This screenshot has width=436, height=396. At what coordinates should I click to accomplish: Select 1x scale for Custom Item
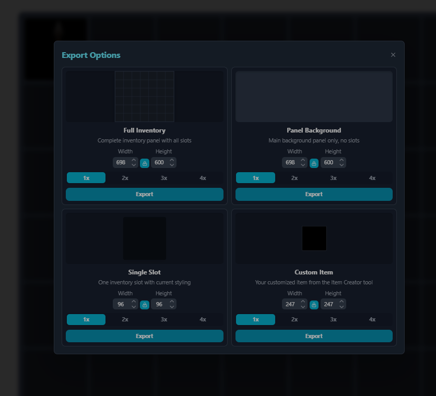coord(255,320)
